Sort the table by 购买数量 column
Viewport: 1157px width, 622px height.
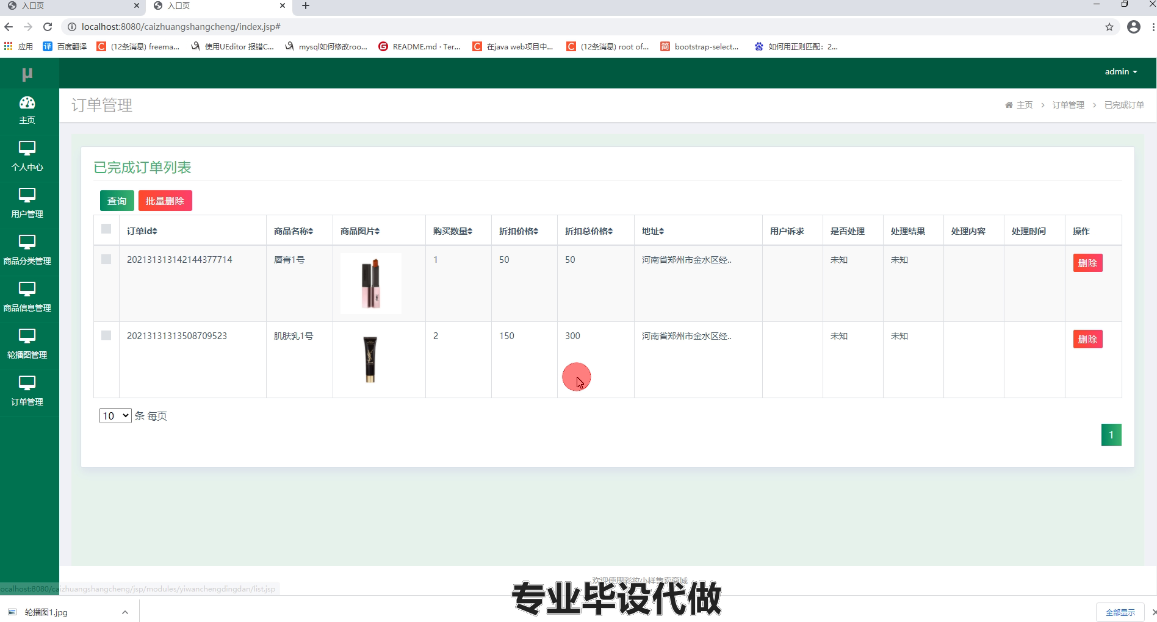453,231
